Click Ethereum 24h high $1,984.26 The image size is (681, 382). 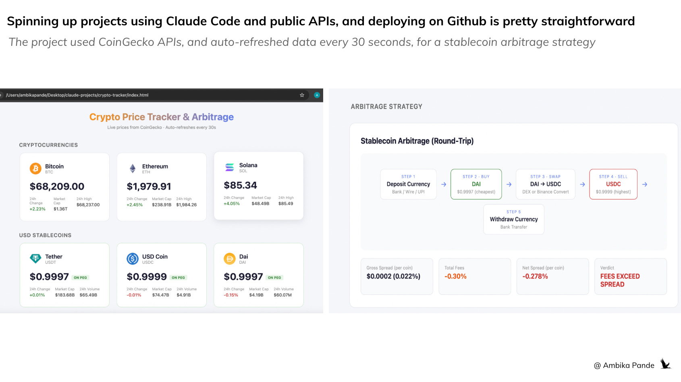coord(186,205)
